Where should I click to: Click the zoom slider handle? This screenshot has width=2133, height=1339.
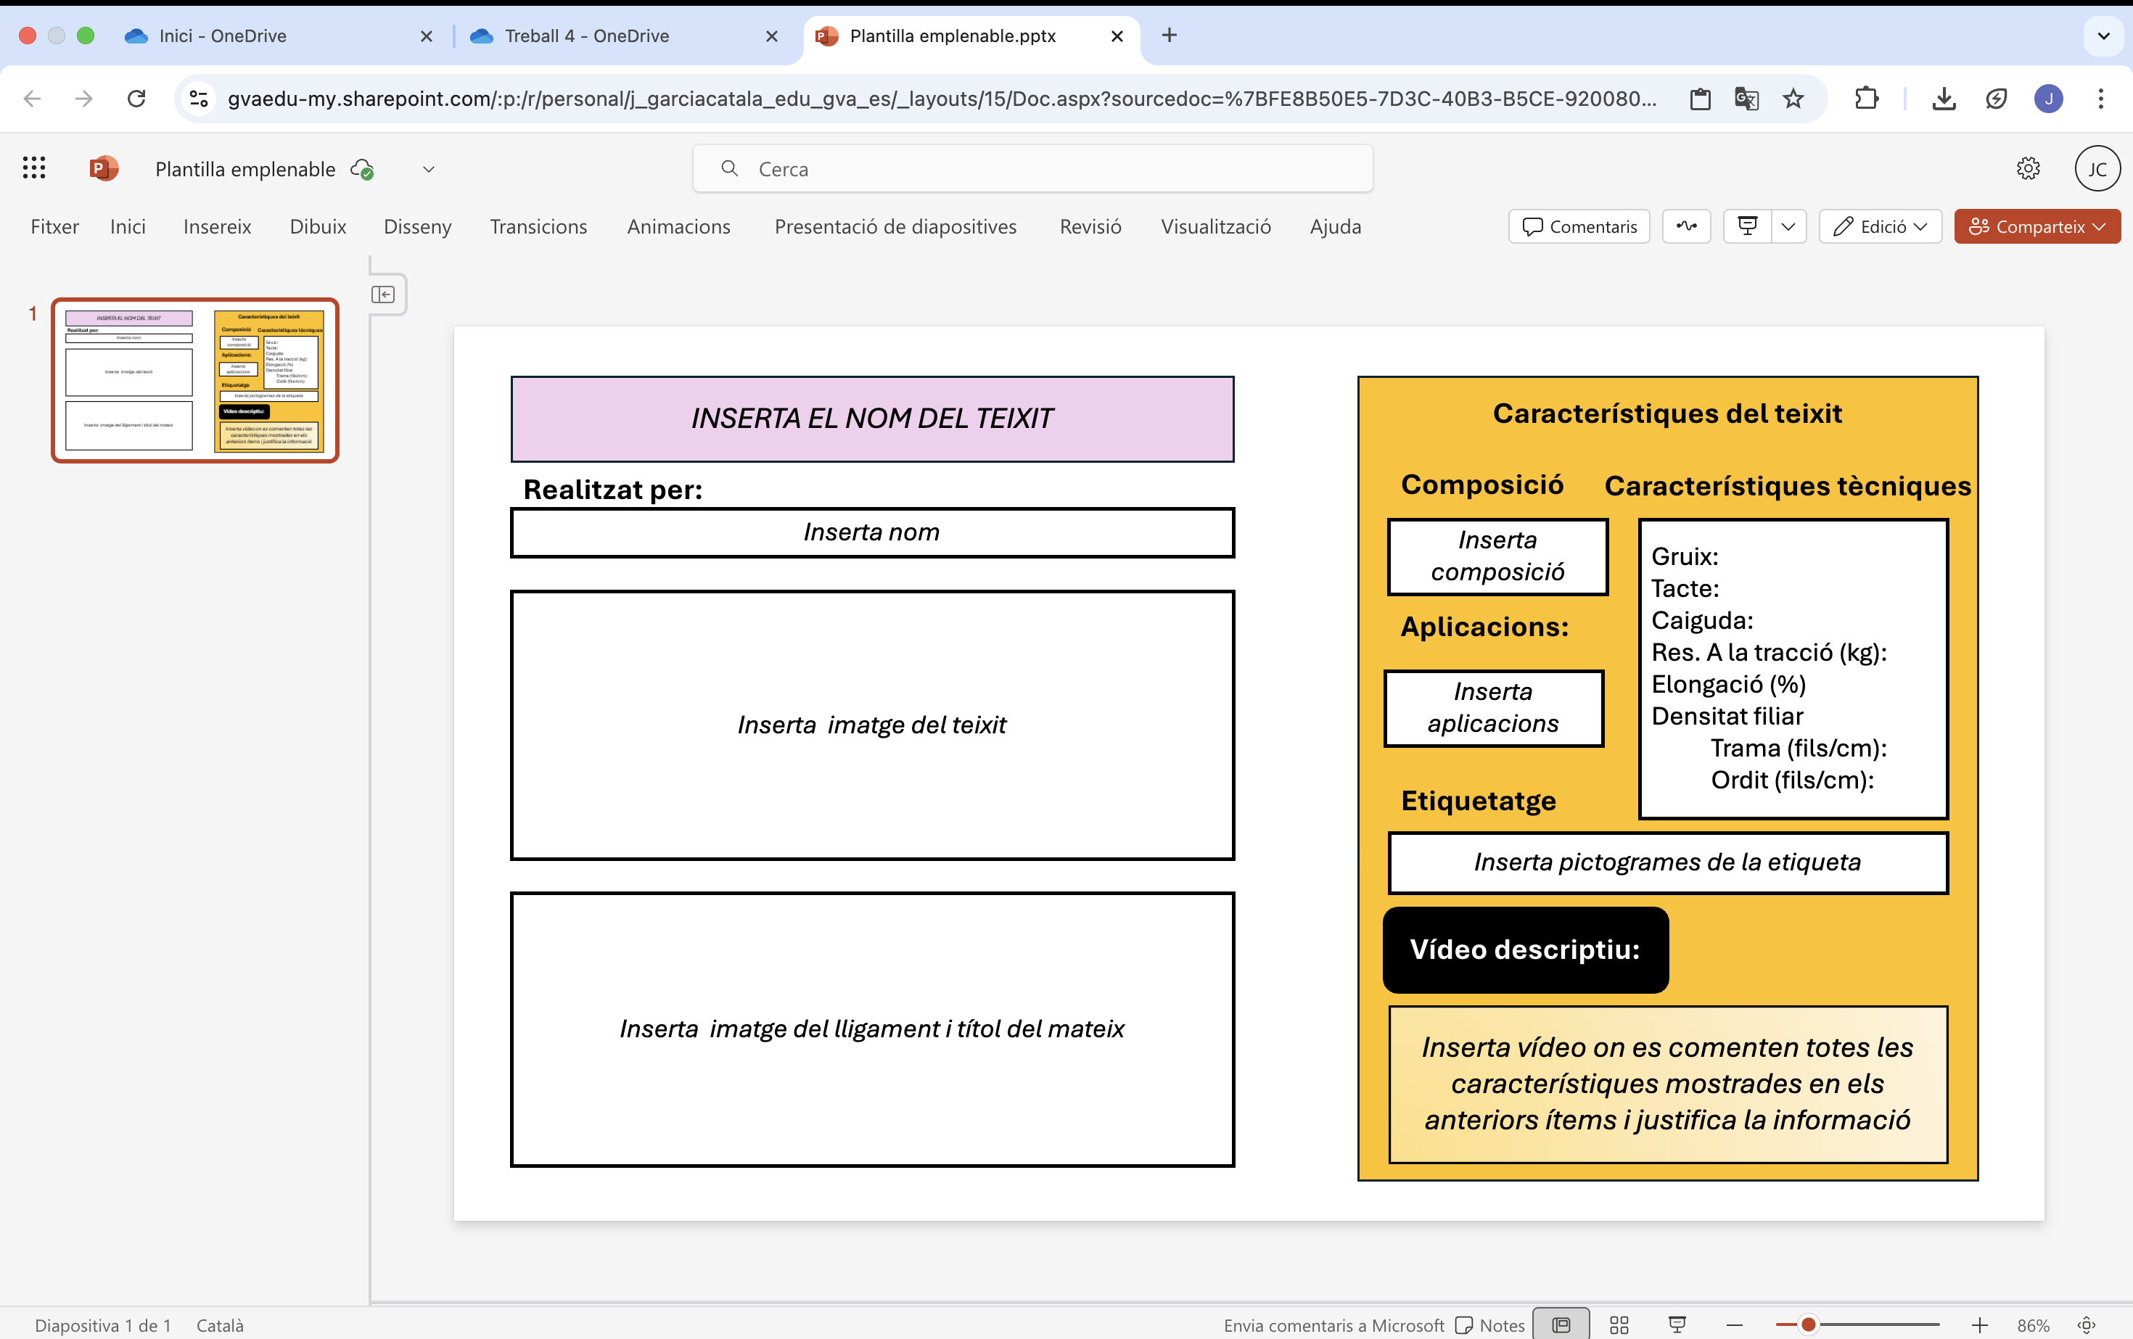[x=1808, y=1324]
